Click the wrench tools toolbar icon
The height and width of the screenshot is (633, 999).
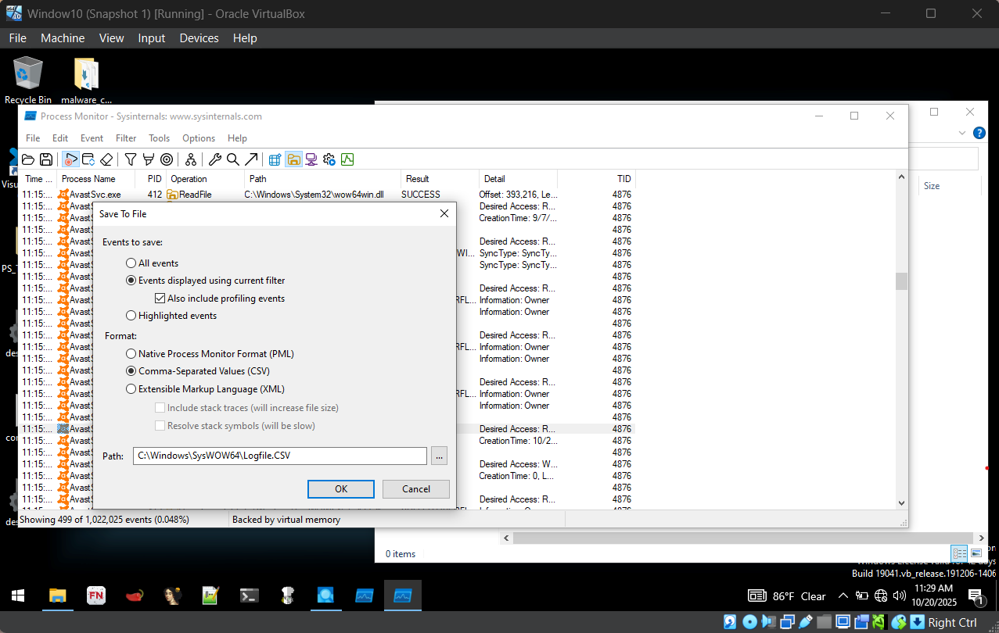[x=215, y=159]
